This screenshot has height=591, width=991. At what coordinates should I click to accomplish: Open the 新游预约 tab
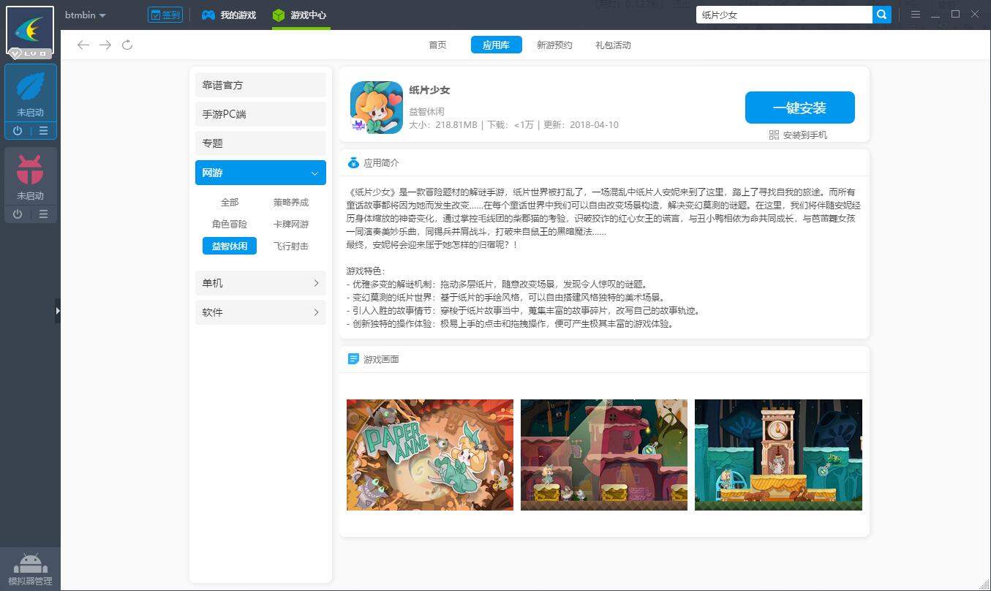point(554,45)
